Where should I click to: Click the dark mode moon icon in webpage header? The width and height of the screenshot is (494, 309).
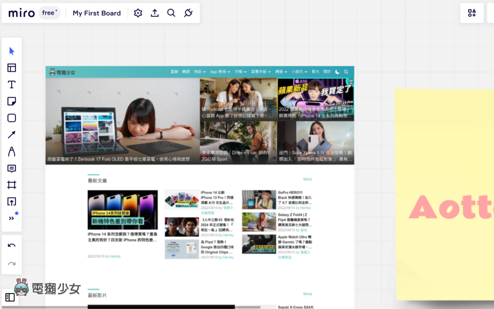click(x=337, y=72)
